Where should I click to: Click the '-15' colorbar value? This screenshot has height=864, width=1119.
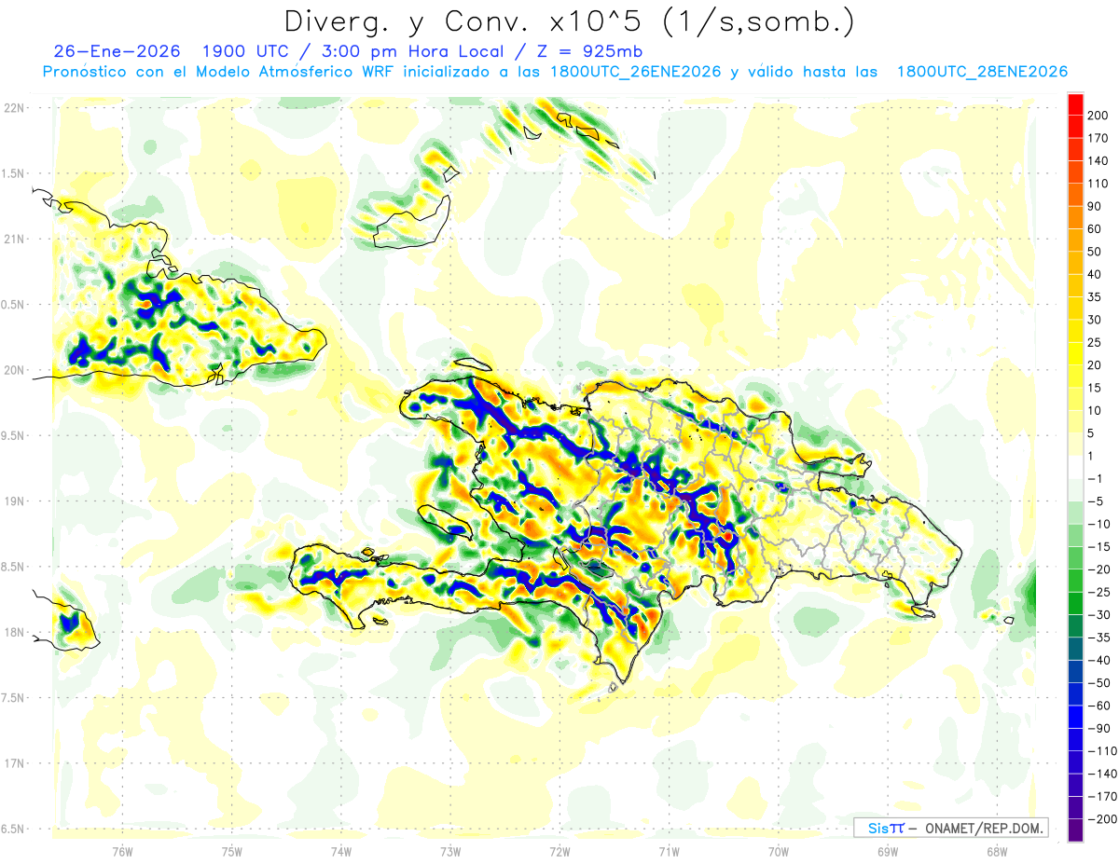pos(1099,547)
